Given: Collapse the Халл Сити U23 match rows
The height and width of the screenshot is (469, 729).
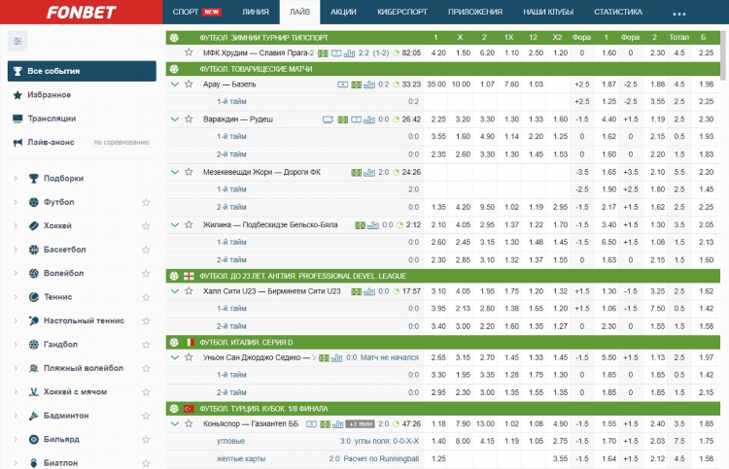Looking at the screenshot, I should click(175, 291).
